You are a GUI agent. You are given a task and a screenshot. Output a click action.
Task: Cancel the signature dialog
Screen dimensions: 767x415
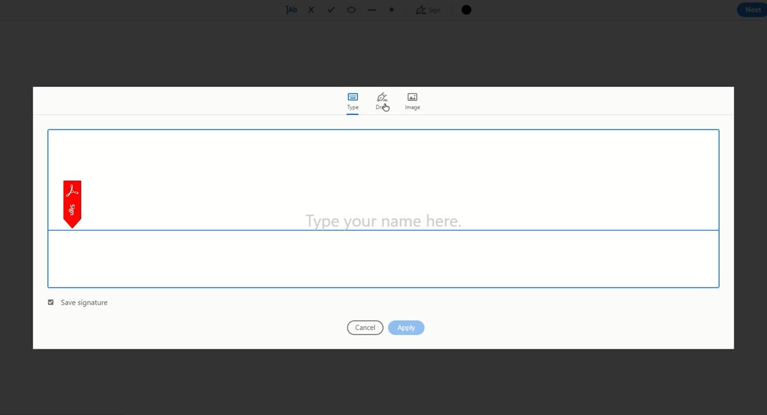365,328
